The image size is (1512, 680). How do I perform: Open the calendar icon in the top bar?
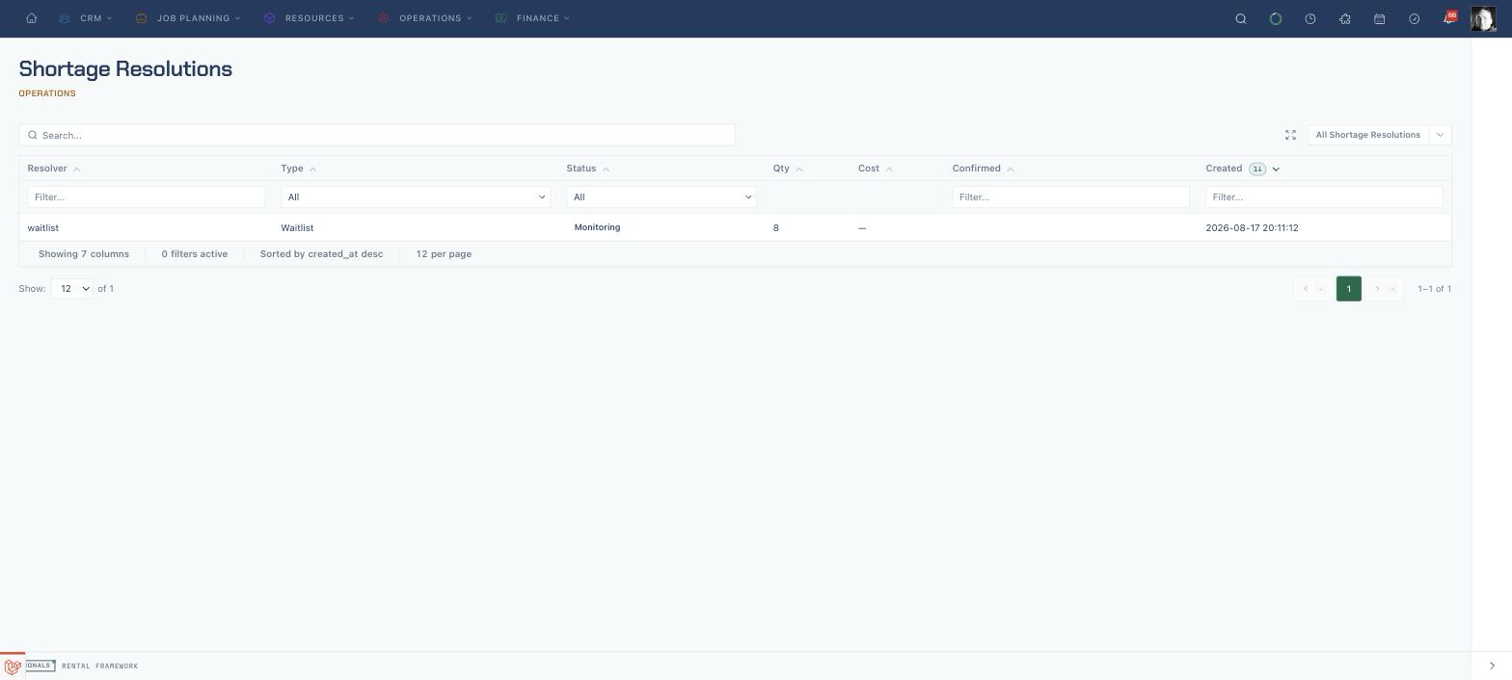pyautogui.click(x=1380, y=18)
